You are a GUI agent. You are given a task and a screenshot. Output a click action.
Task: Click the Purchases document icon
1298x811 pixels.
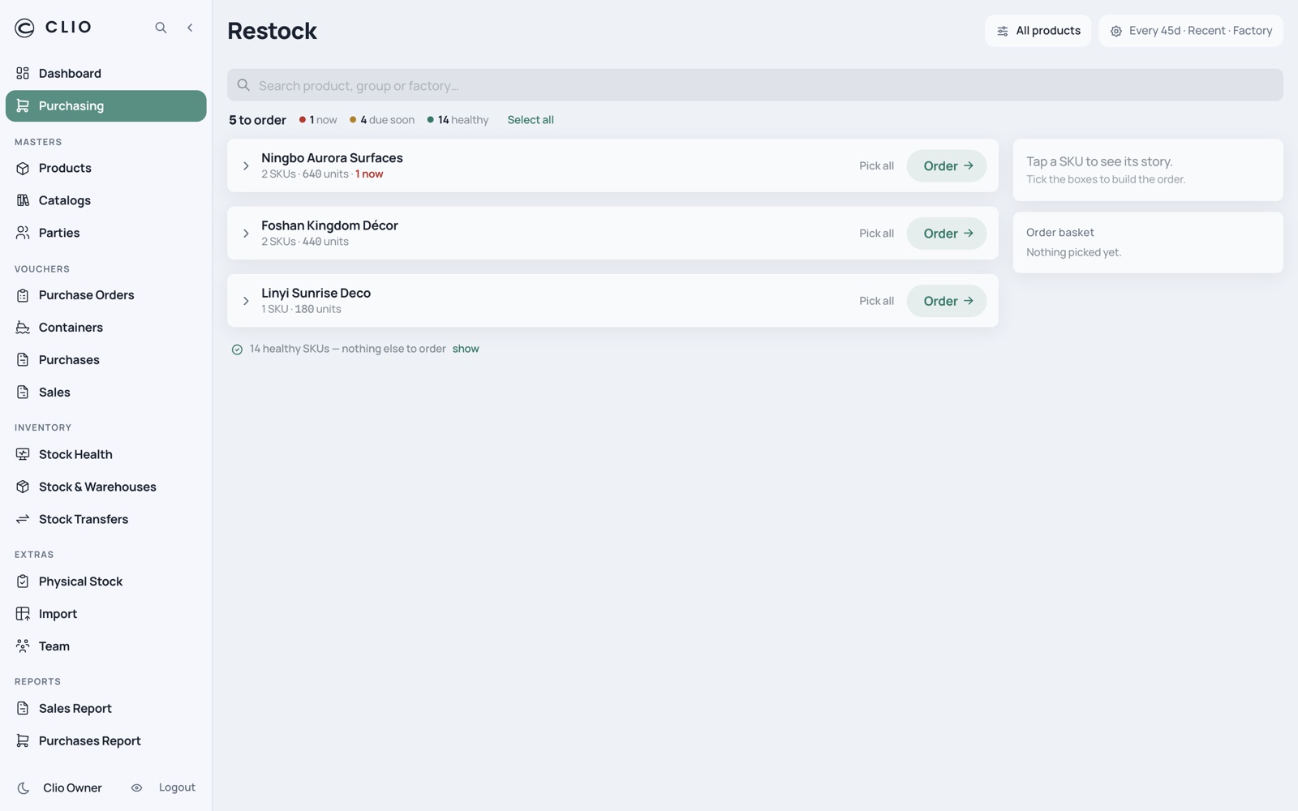pos(23,360)
